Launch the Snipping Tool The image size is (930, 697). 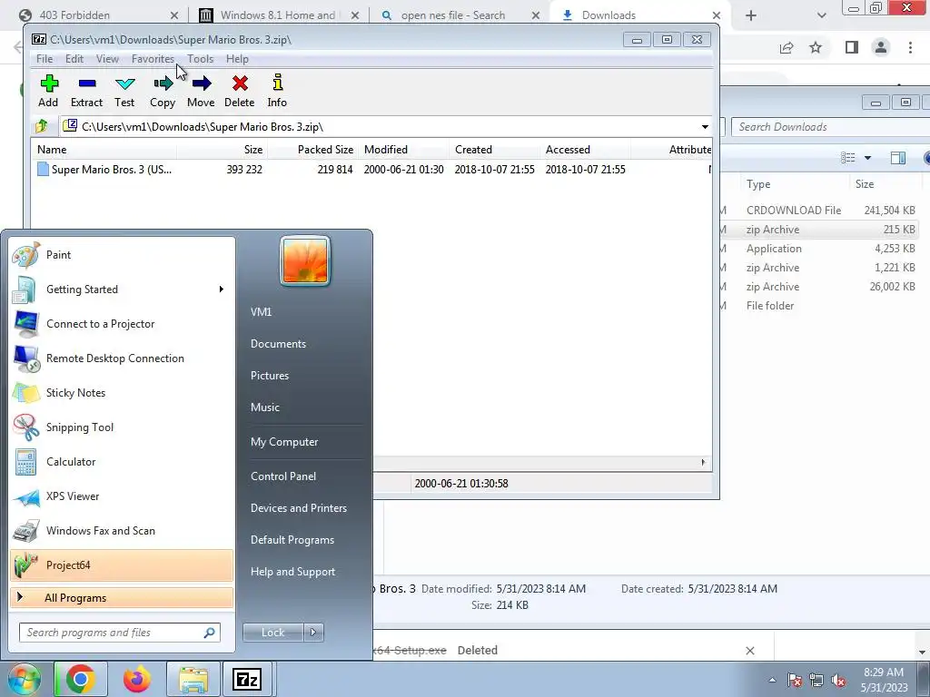[123, 427]
